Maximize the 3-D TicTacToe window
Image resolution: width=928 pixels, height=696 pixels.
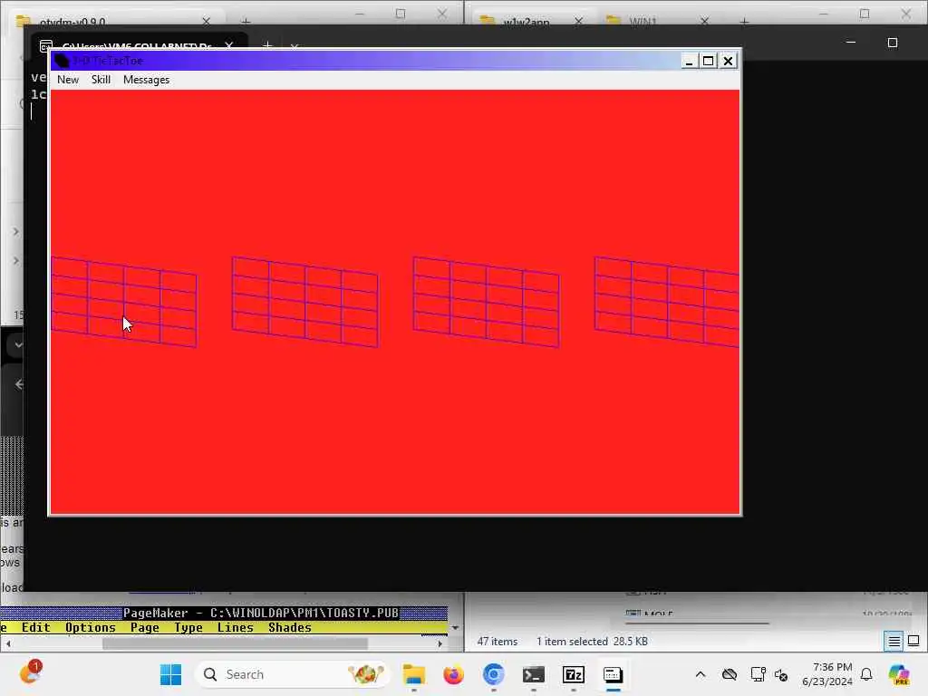pyautogui.click(x=708, y=61)
